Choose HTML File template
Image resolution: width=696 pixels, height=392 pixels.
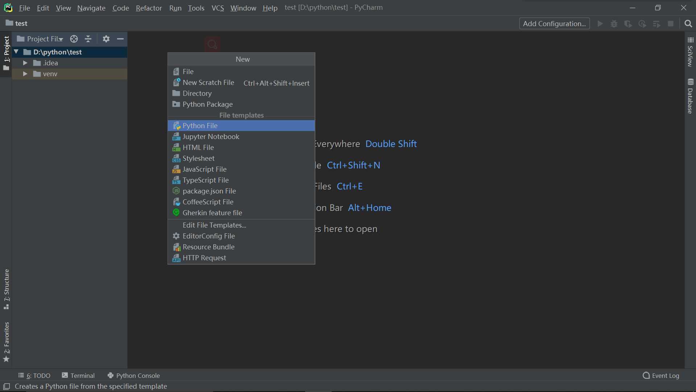click(241, 147)
